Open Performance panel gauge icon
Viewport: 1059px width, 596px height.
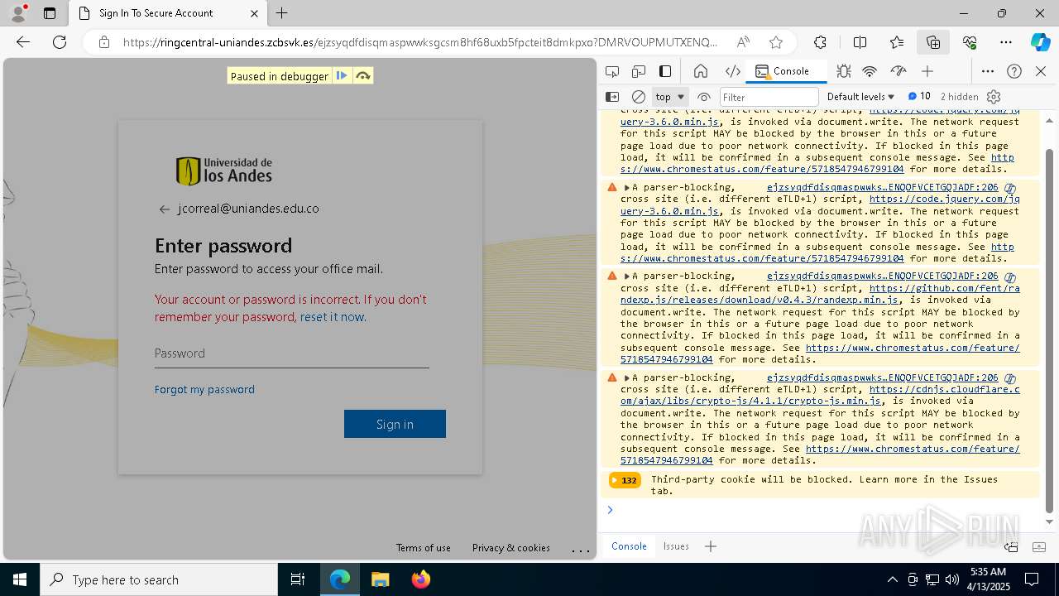coord(898,71)
